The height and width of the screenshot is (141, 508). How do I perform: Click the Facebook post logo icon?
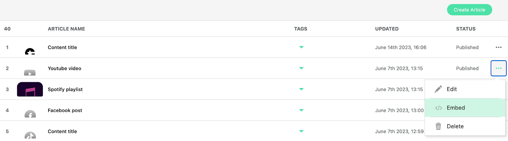pyautogui.click(x=30, y=114)
